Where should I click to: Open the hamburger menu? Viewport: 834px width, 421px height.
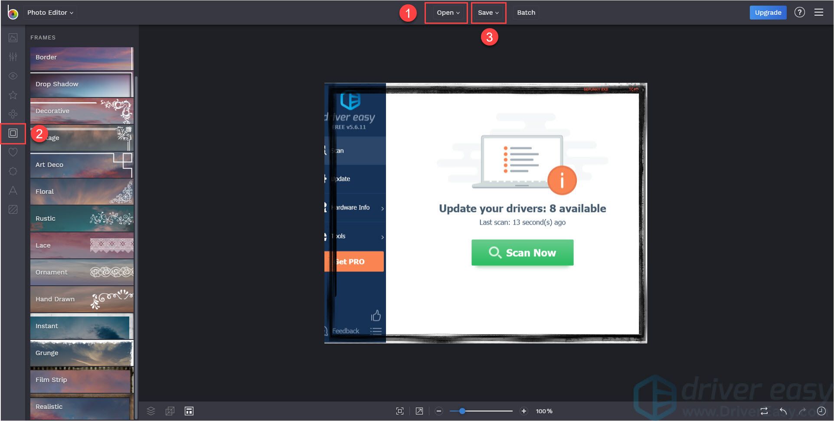coord(819,12)
